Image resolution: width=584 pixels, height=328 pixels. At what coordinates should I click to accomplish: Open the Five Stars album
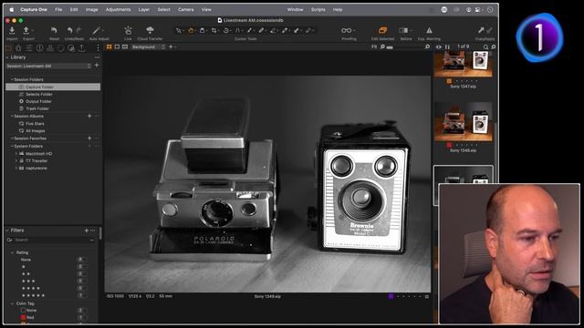point(35,124)
